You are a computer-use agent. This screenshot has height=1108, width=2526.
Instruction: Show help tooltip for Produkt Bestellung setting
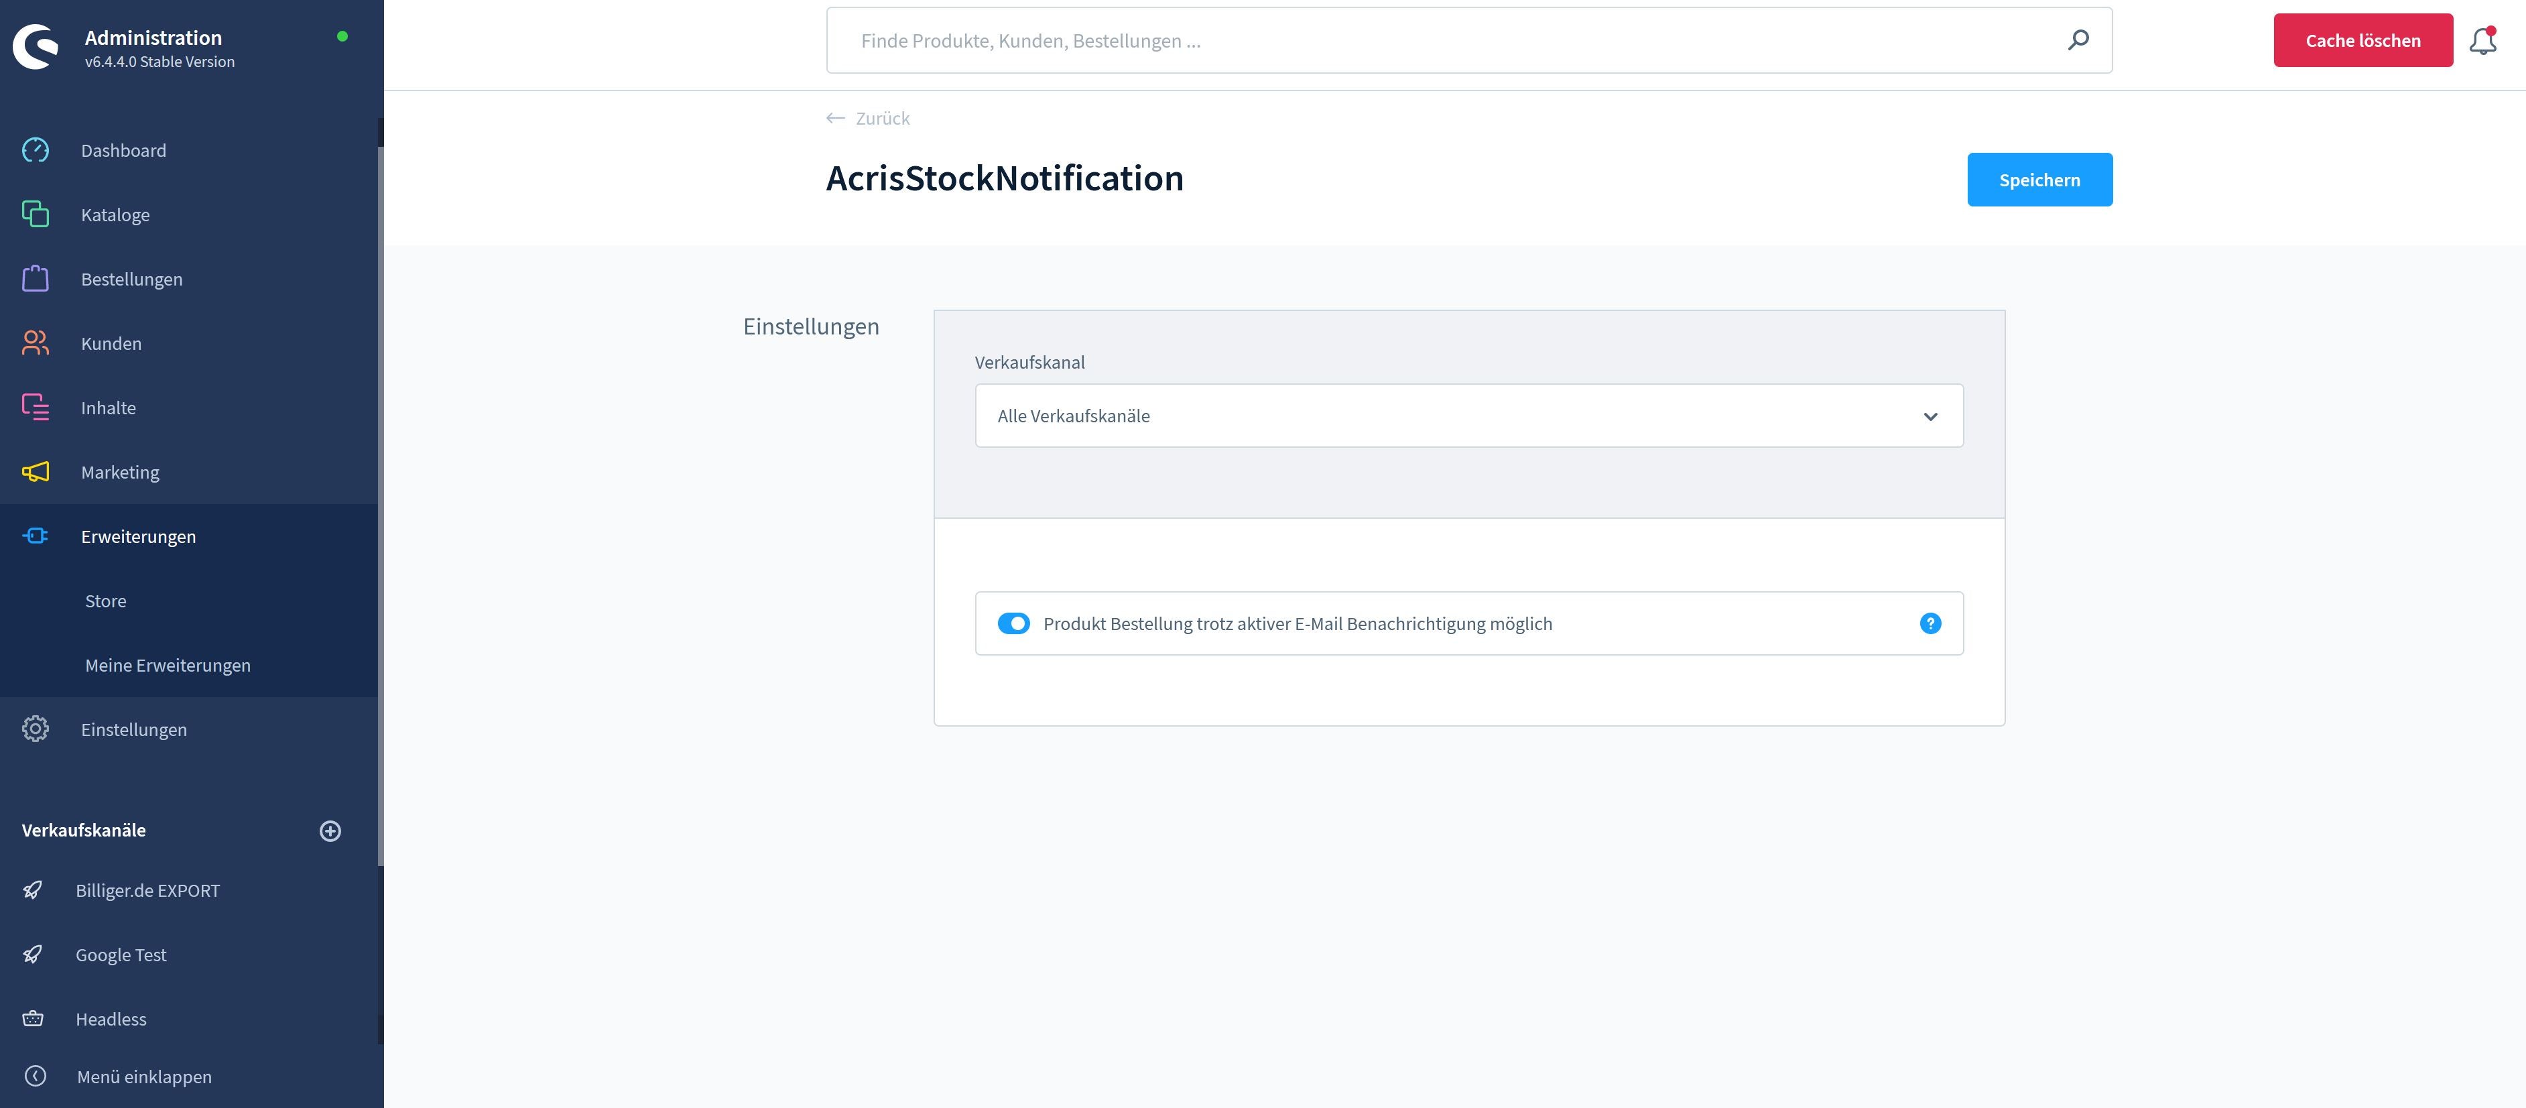coord(1930,623)
